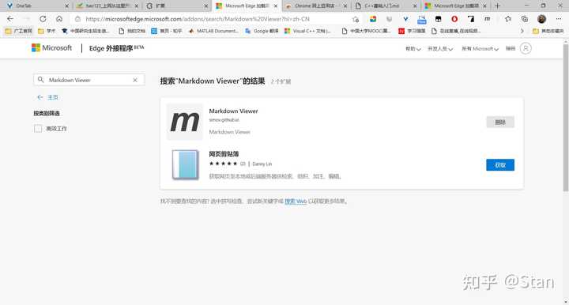Clear the Markdown Viewer search box
Image resolution: width=569 pixels, height=305 pixels.
[x=135, y=80]
